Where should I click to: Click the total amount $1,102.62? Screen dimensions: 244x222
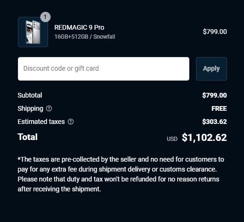tap(204, 138)
